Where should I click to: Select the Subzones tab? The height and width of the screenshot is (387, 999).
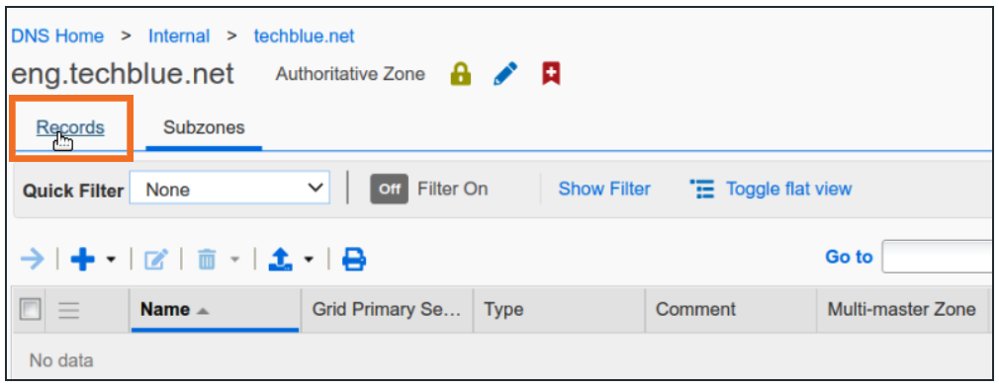(x=204, y=127)
